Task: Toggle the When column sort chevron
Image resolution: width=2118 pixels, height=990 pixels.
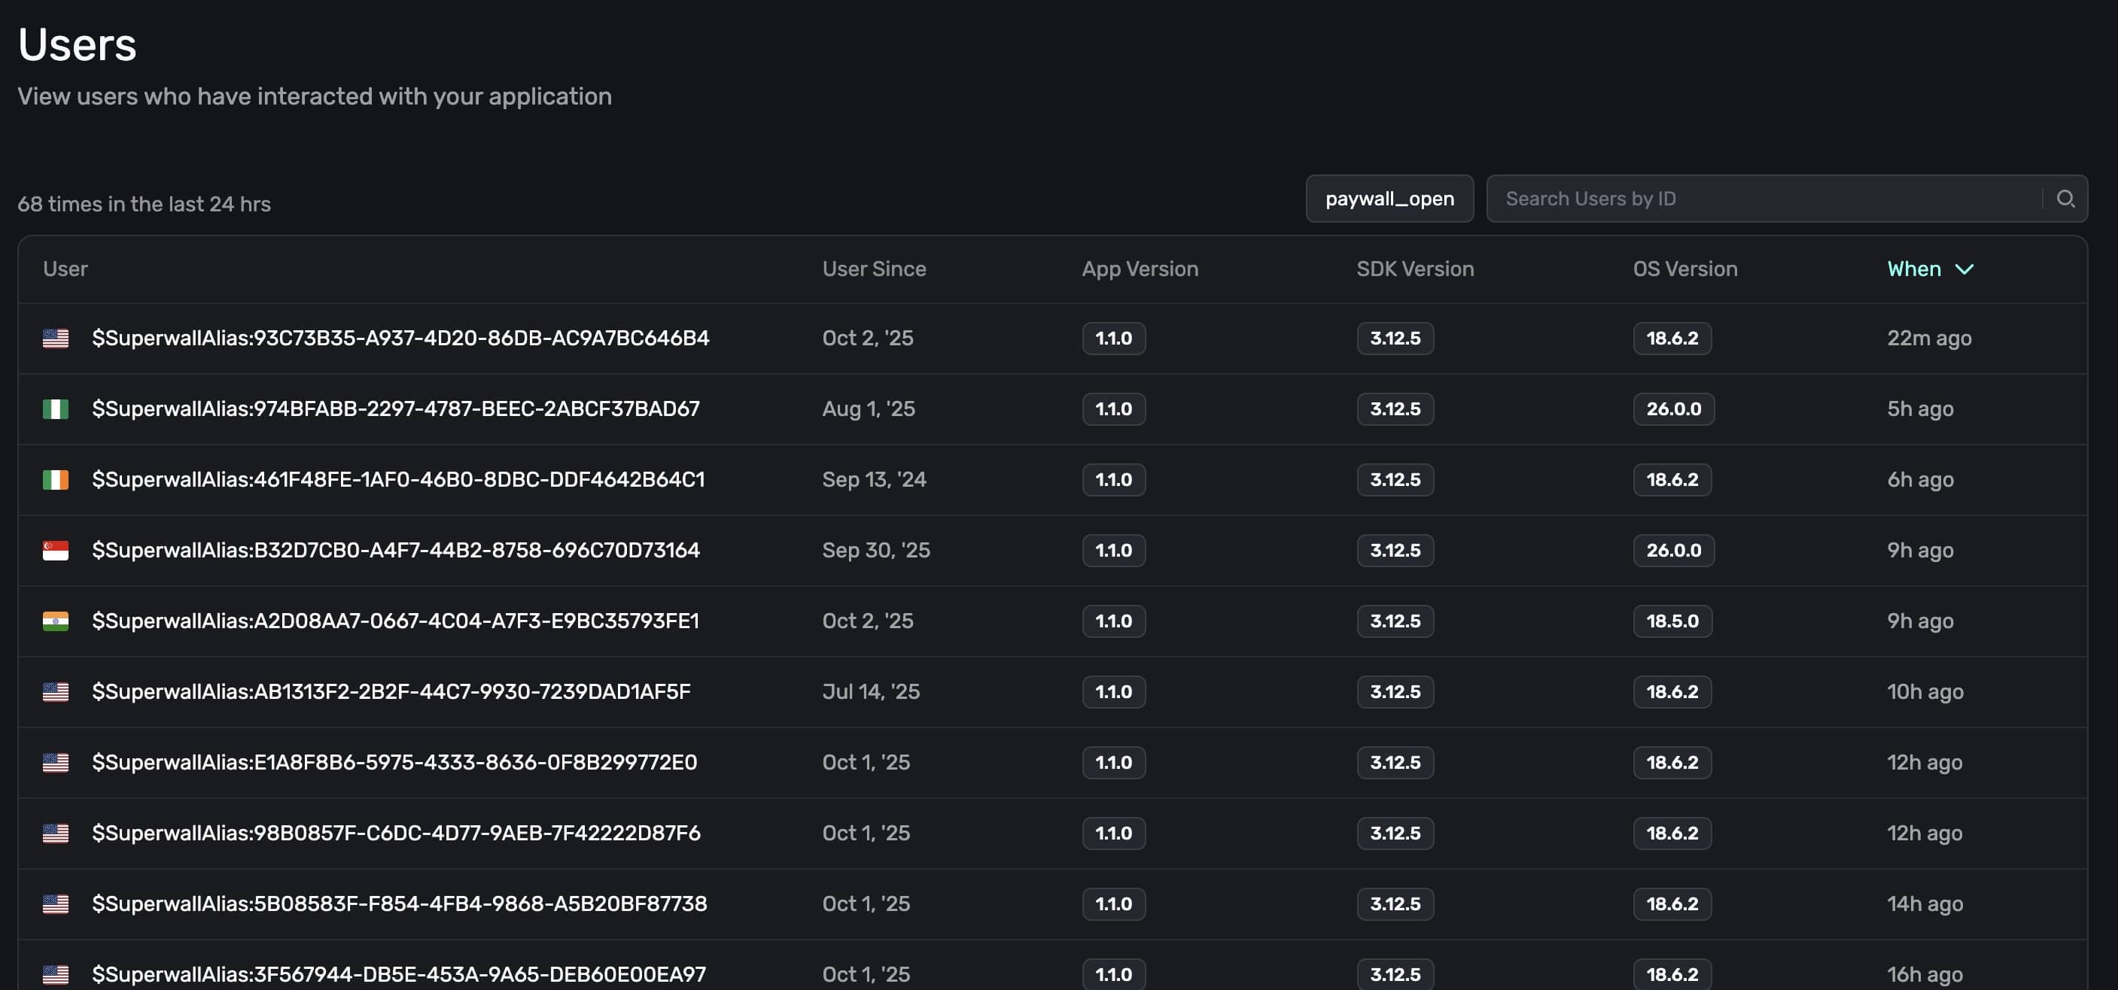Action: click(1964, 269)
